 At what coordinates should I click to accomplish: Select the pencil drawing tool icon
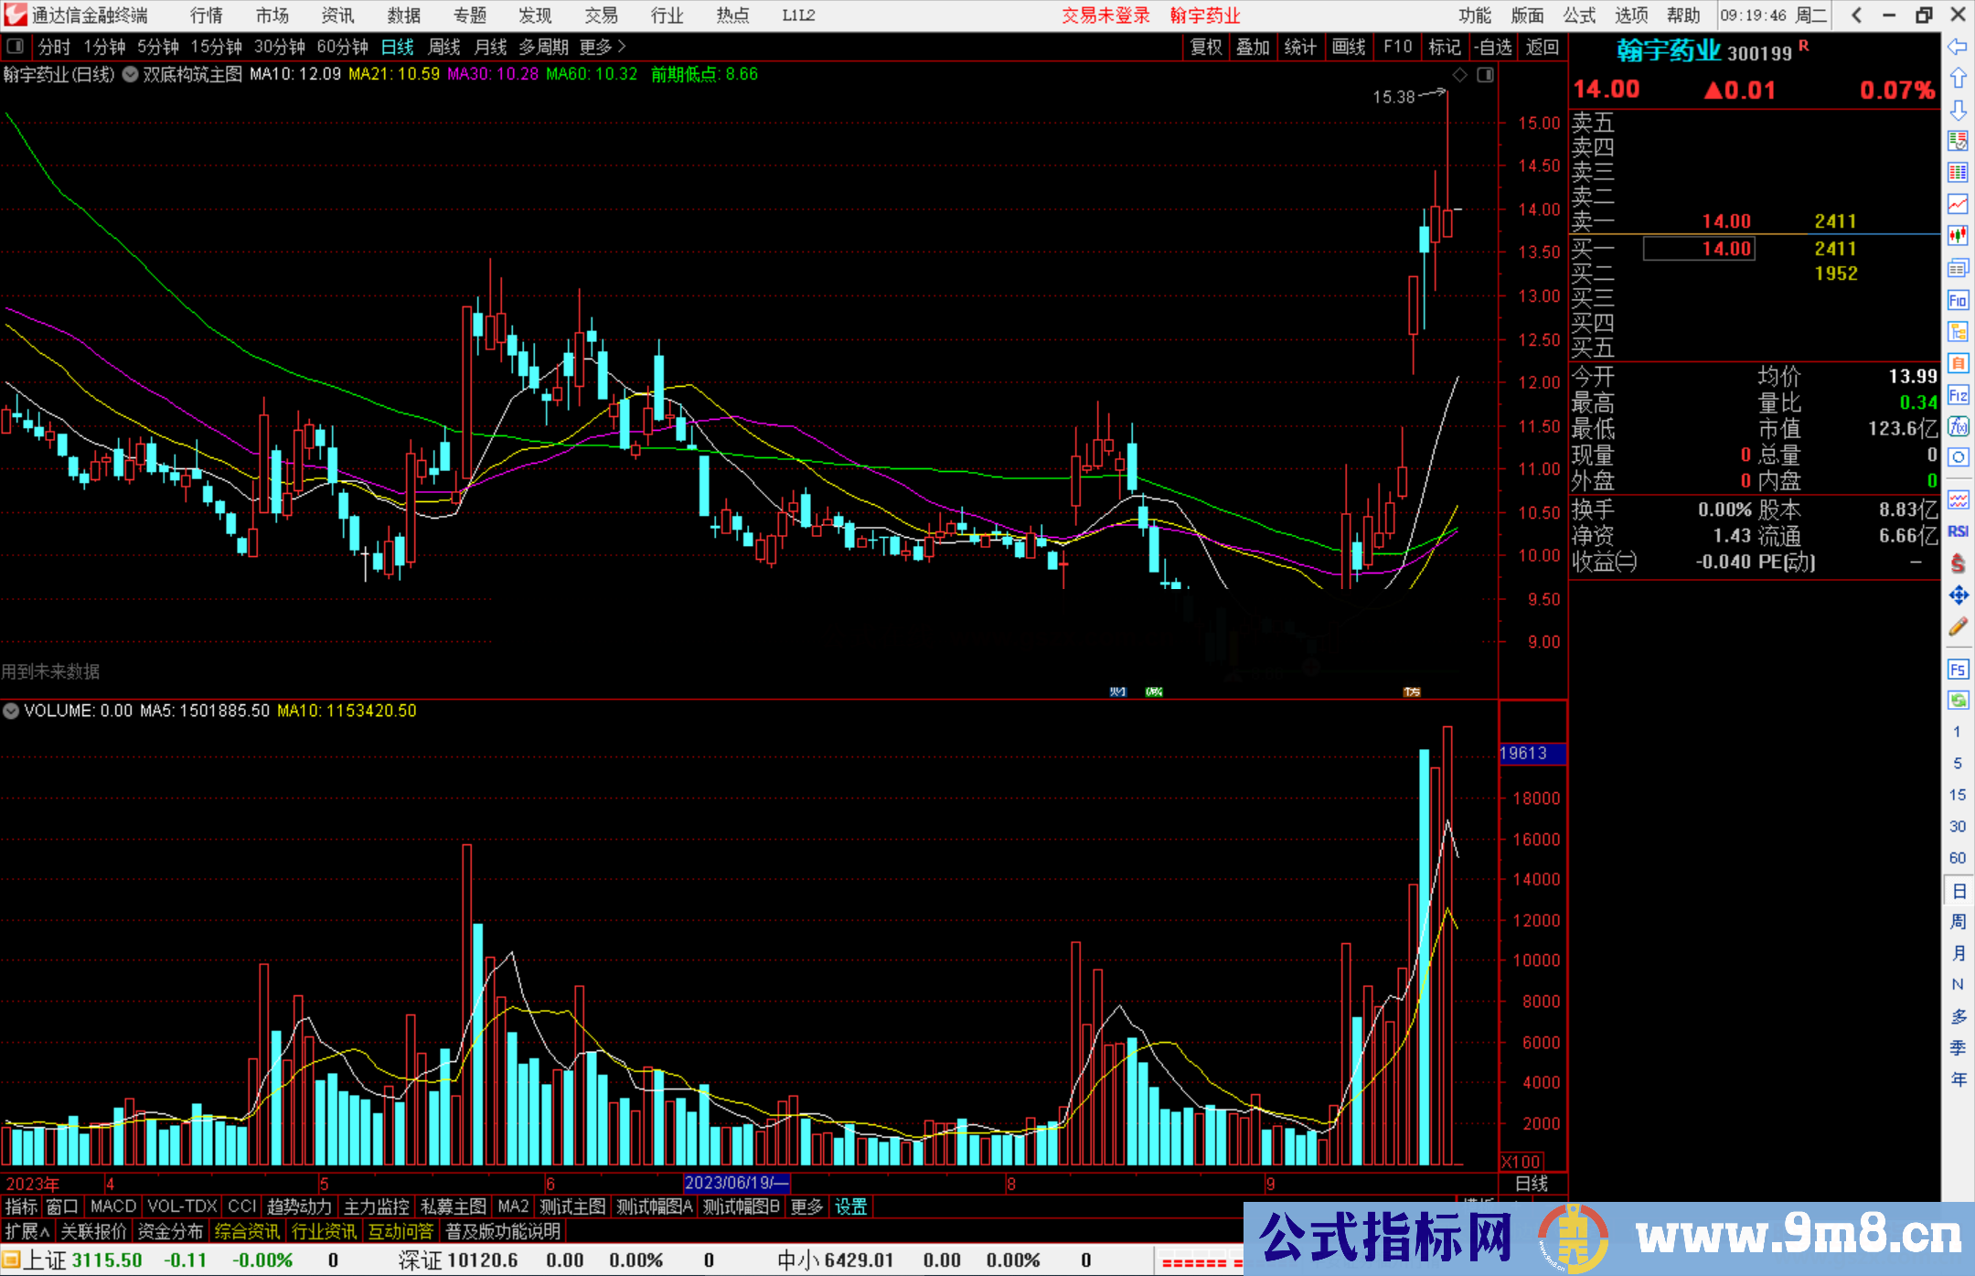[x=1958, y=627]
